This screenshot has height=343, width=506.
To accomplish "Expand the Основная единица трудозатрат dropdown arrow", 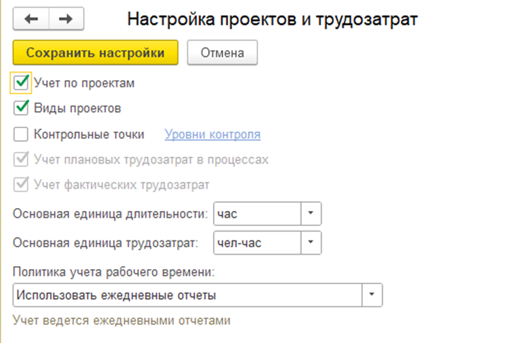I will 311,242.
